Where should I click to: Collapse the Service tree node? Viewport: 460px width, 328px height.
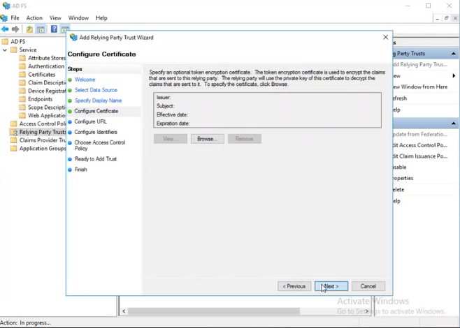coord(5,50)
